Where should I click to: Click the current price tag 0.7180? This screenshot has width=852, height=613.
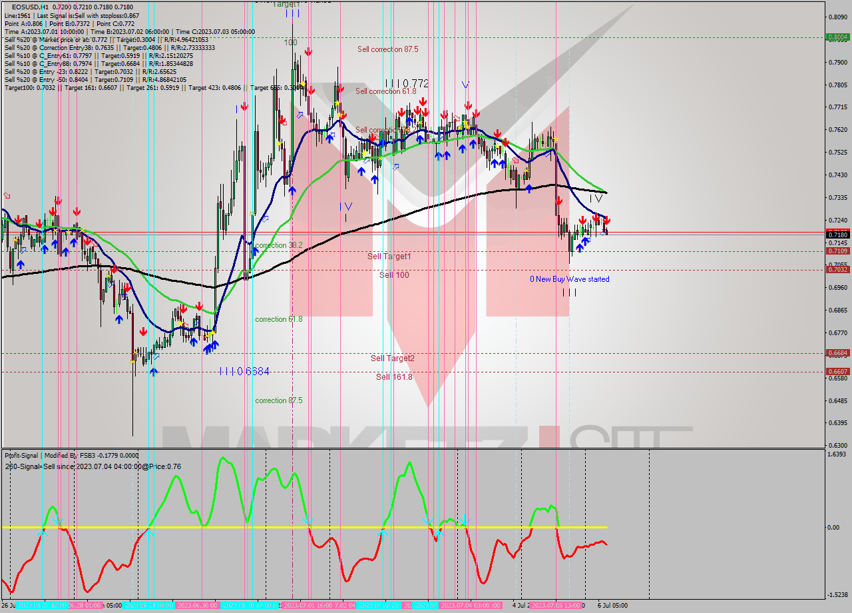pyautogui.click(x=837, y=235)
